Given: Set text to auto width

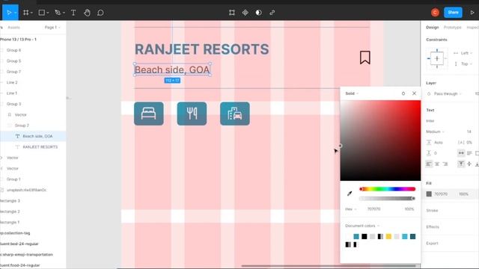Looking at the screenshot, I should 461,152.
